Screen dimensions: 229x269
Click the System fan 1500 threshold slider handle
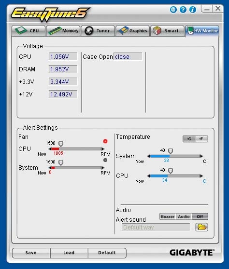[x=61, y=162]
